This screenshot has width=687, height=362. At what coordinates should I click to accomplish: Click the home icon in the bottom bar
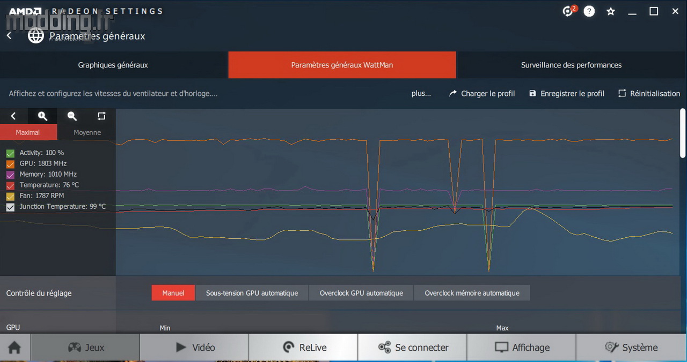[15, 348]
